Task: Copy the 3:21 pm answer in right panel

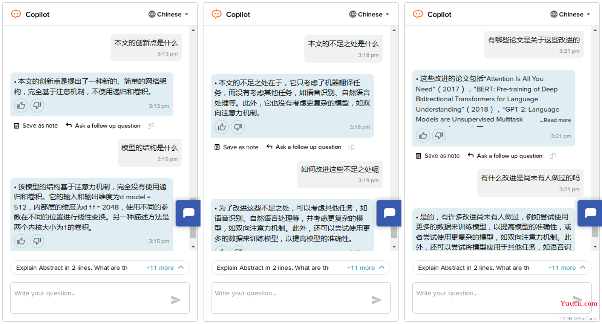Action: 553,156
